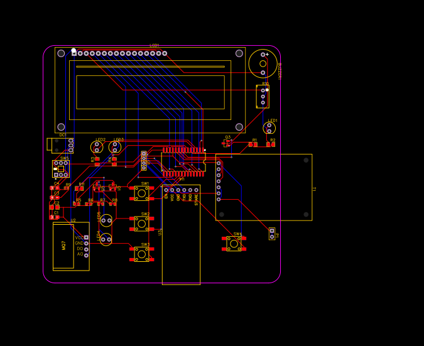Select resistor R8 pads

coord(113,204)
